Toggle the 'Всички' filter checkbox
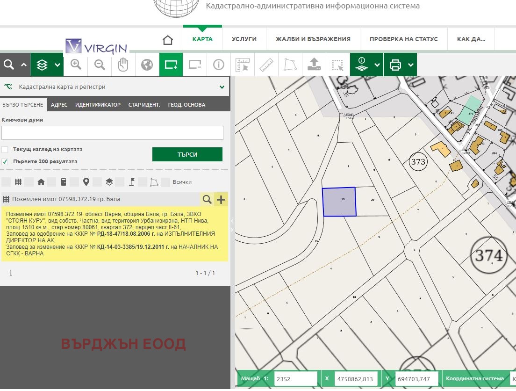Screen dimensions: 516x391 [165, 182]
